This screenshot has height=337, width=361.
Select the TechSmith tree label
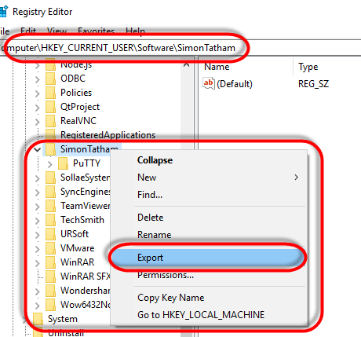coord(82,220)
